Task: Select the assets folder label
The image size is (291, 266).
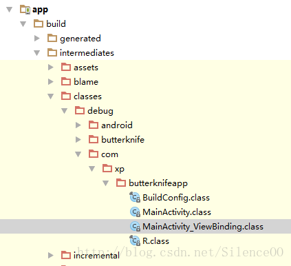Action: pos(86,68)
